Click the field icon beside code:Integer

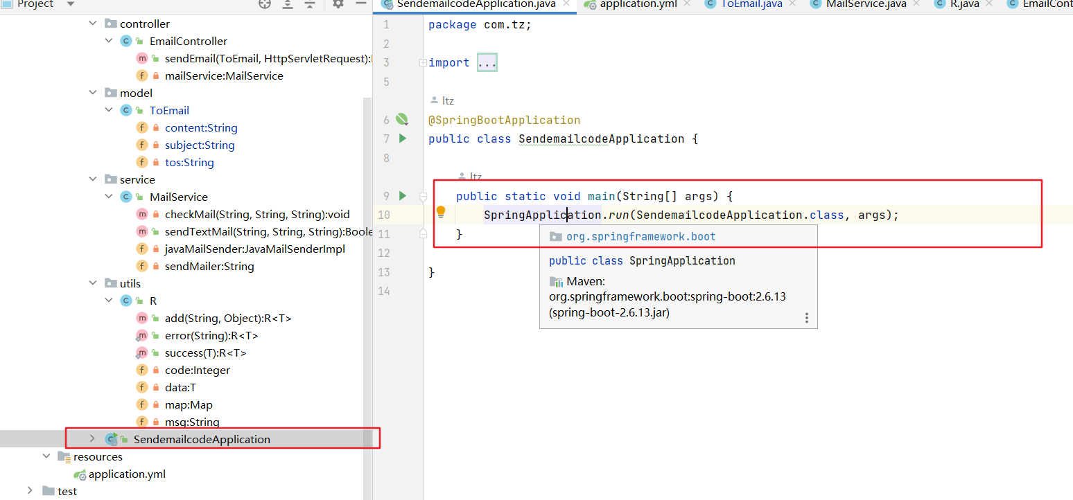tap(141, 370)
